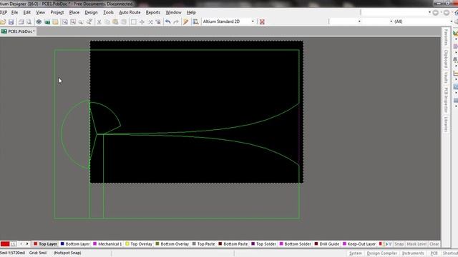The height and width of the screenshot is (257, 458).
Task: Select the Bottom Layer tab
Action: click(x=75, y=244)
